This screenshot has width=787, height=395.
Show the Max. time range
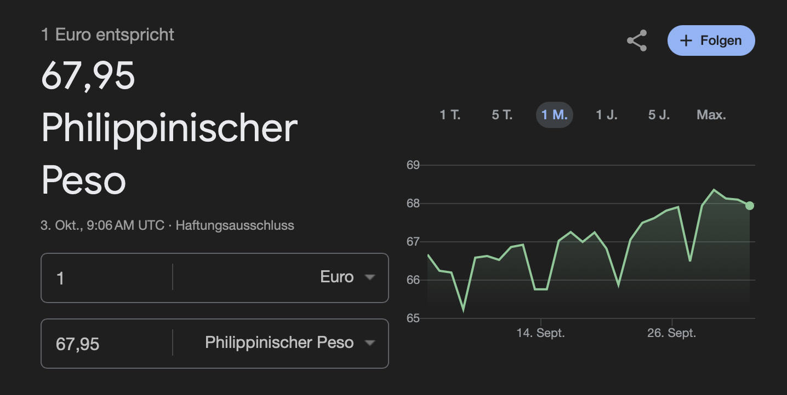[711, 115]
